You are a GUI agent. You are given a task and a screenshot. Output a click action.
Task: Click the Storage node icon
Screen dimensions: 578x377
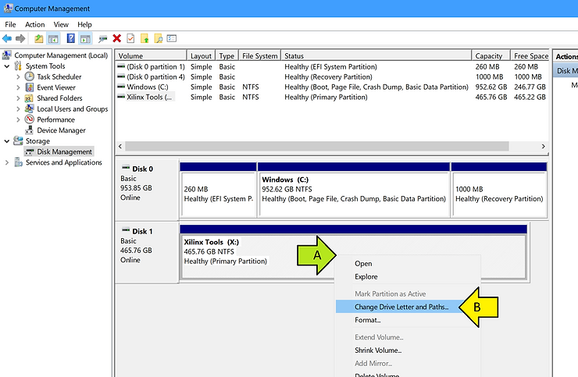coord(18,140)
